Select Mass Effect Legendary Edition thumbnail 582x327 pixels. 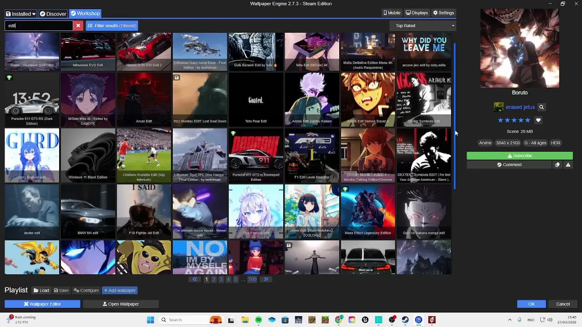point(368,211)
